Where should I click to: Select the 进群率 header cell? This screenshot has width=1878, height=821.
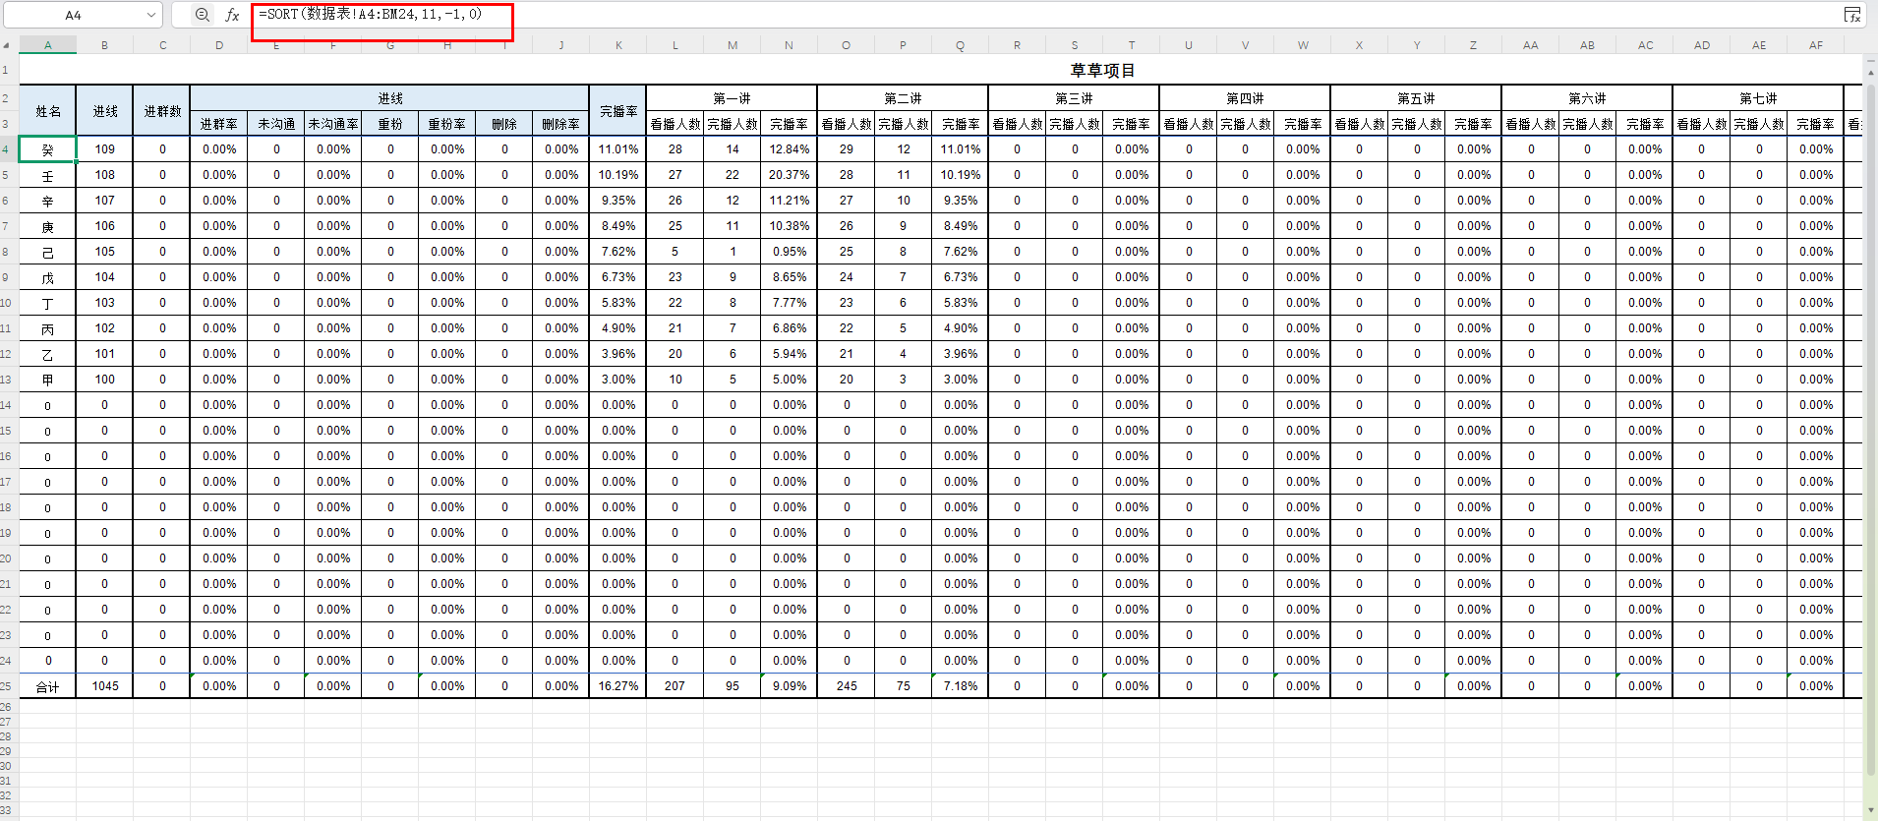[219, 124]
